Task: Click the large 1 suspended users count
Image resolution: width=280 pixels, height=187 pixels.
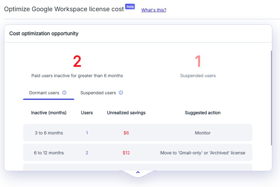Action: (x=198, y=62)
